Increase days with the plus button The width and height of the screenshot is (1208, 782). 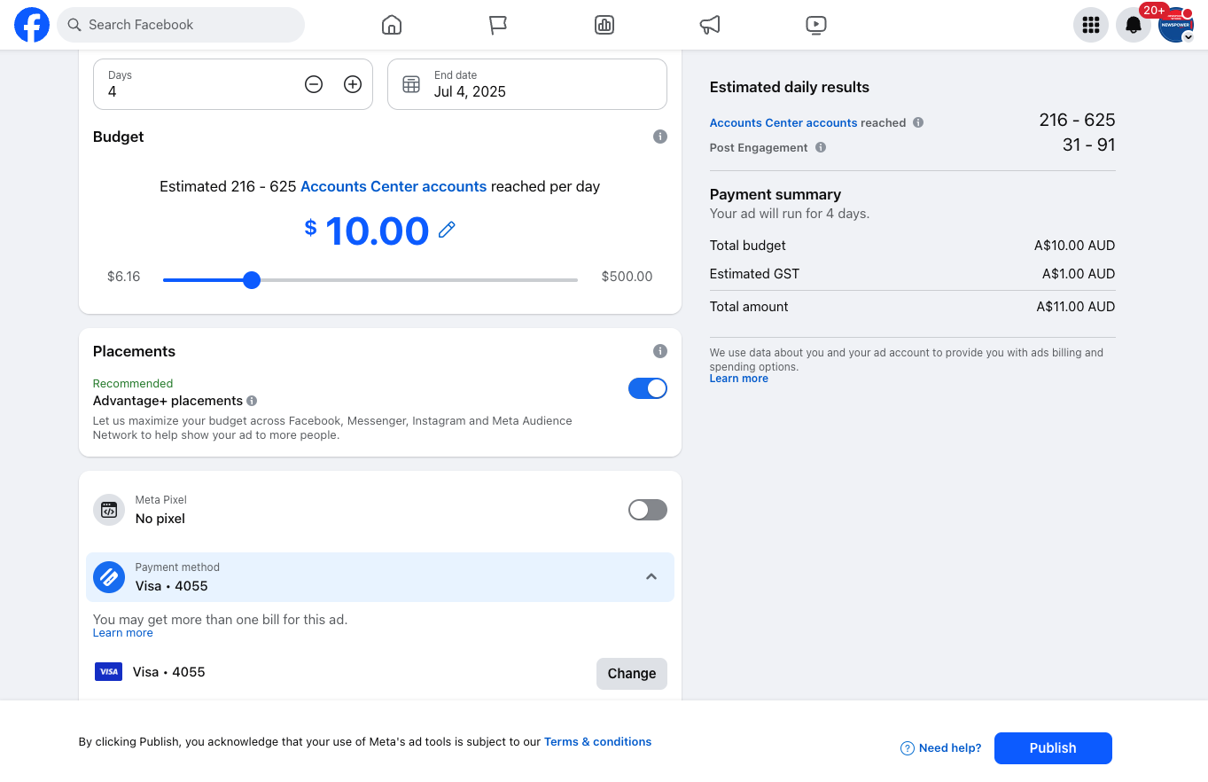(353, 84)
